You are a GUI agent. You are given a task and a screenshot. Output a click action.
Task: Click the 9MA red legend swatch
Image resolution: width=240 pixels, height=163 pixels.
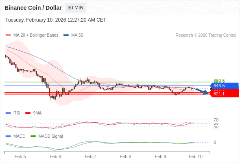point(28,113)
